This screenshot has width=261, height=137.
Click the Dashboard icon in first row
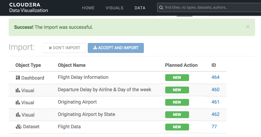18,78
